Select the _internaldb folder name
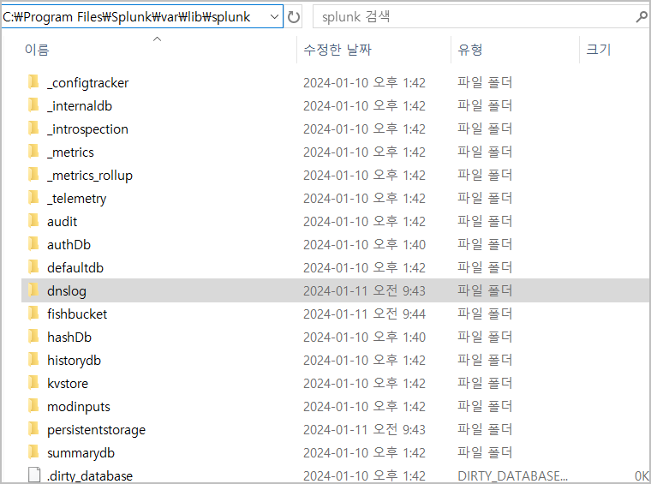The height and width of the screenshot is (484, 651). click(80, 106)
